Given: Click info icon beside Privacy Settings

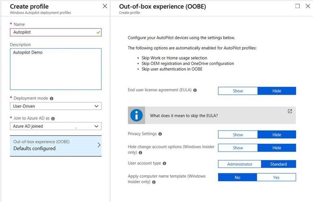Looking at the screenshot, I should (160, 134).
